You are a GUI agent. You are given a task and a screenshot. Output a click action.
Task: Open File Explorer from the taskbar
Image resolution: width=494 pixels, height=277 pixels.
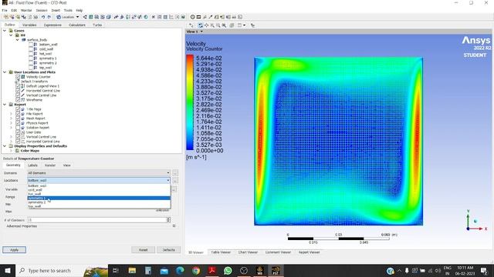(132, 270)
